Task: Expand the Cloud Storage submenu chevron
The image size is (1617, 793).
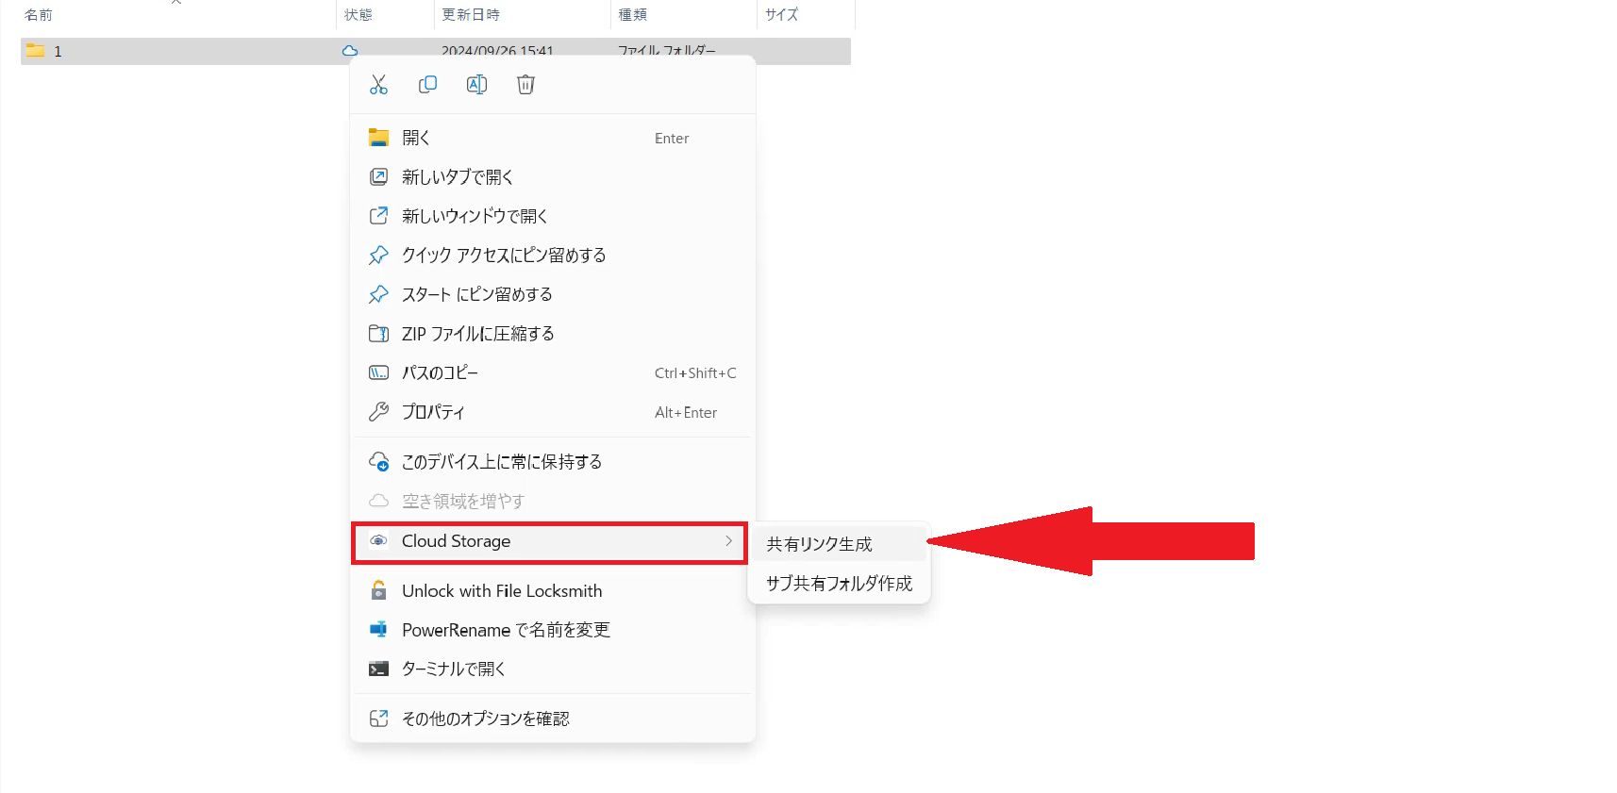Action: pyautogui.click(x=728, y=541)
